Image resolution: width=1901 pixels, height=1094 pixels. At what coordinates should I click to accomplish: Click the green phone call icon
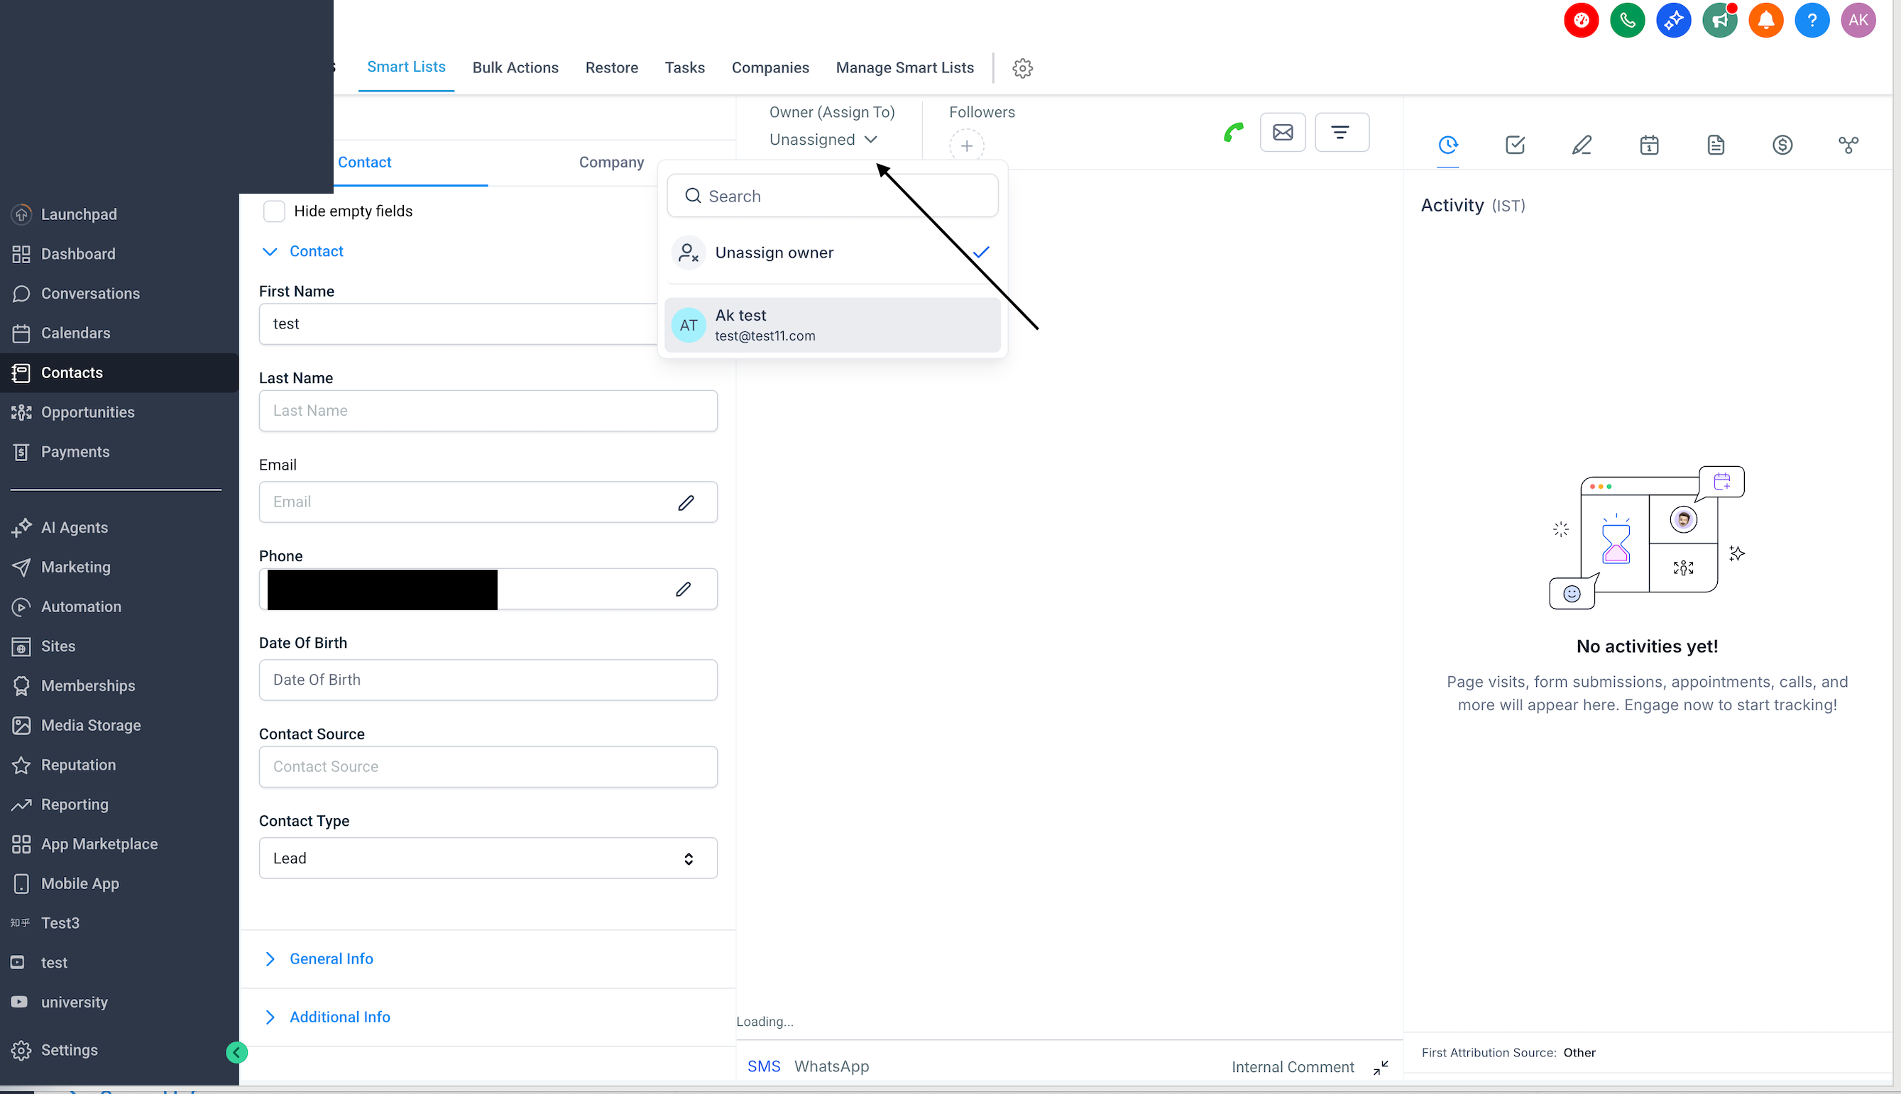coord(1233,132)
